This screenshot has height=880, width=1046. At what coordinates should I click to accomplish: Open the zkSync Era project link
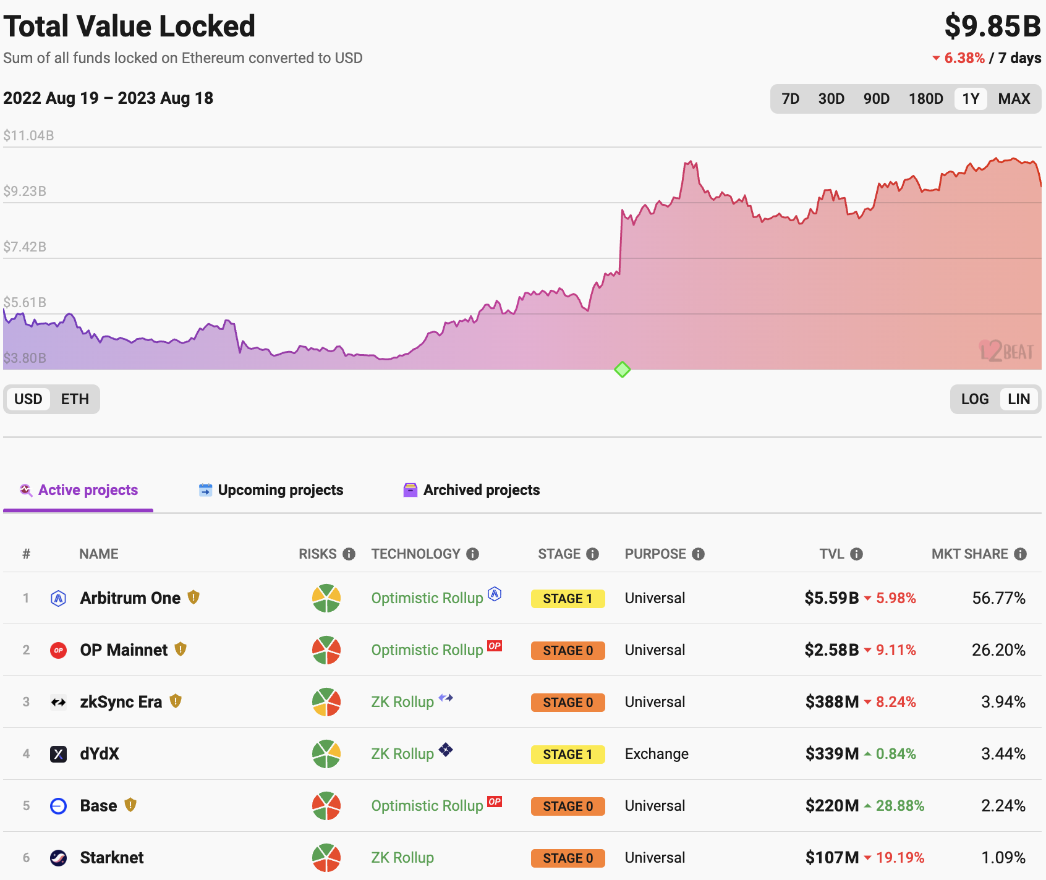pyautogui.click(x=121, y=702)
